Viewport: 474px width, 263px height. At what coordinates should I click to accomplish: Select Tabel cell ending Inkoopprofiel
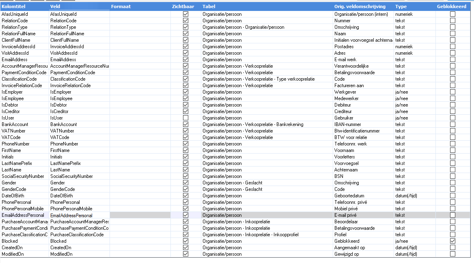tap(267, 235)
